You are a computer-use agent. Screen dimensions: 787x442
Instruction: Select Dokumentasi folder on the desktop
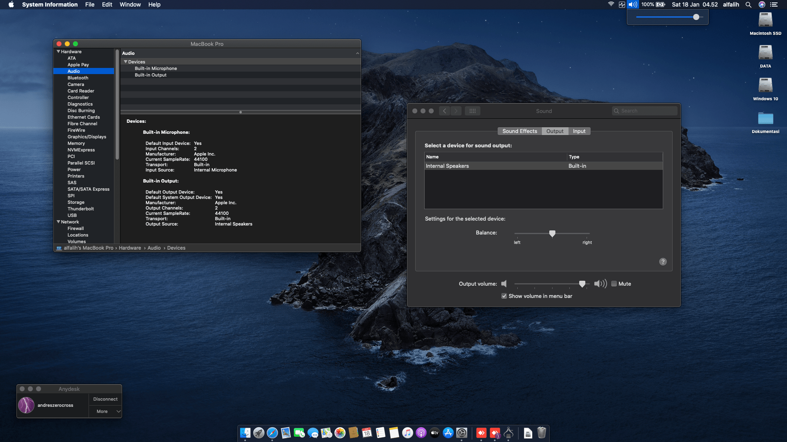765,122
